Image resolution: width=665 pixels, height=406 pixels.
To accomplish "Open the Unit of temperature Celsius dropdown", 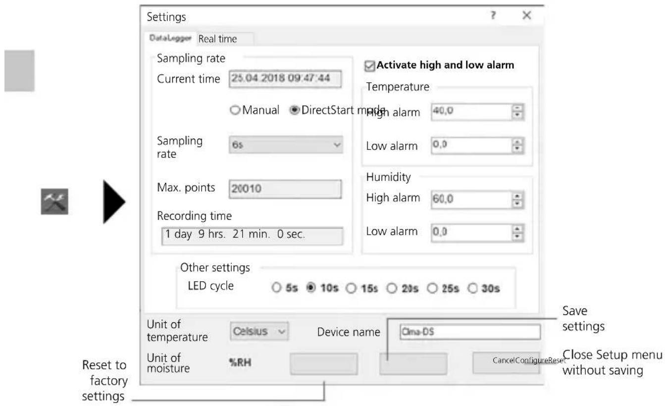I will tap(259, 331).
